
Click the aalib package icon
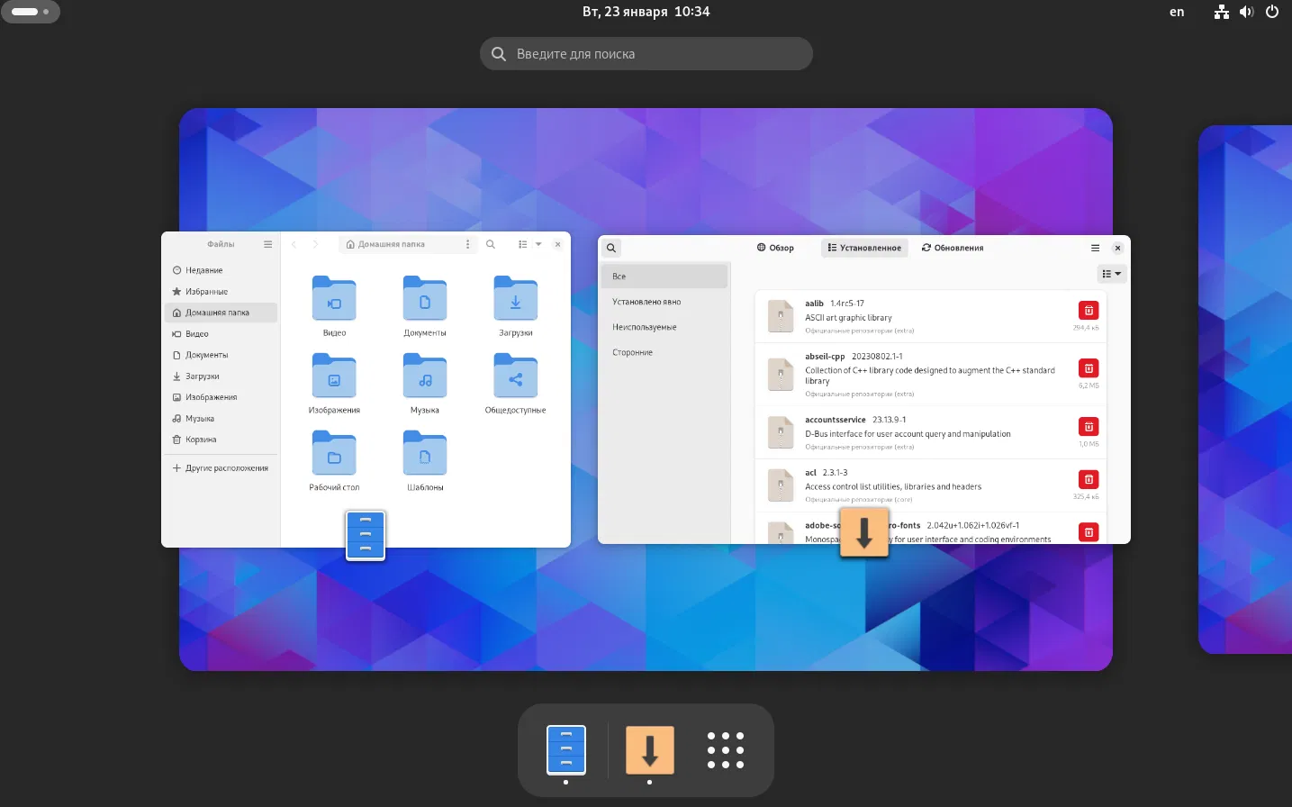point(780,316)
